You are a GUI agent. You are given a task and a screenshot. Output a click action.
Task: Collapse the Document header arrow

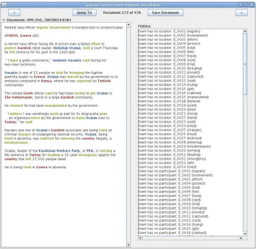click(4, 20)
